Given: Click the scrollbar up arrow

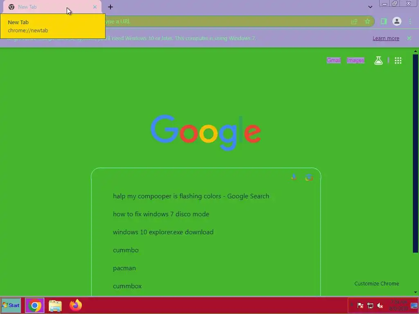Looking at the screenshot, I should 416,51.
